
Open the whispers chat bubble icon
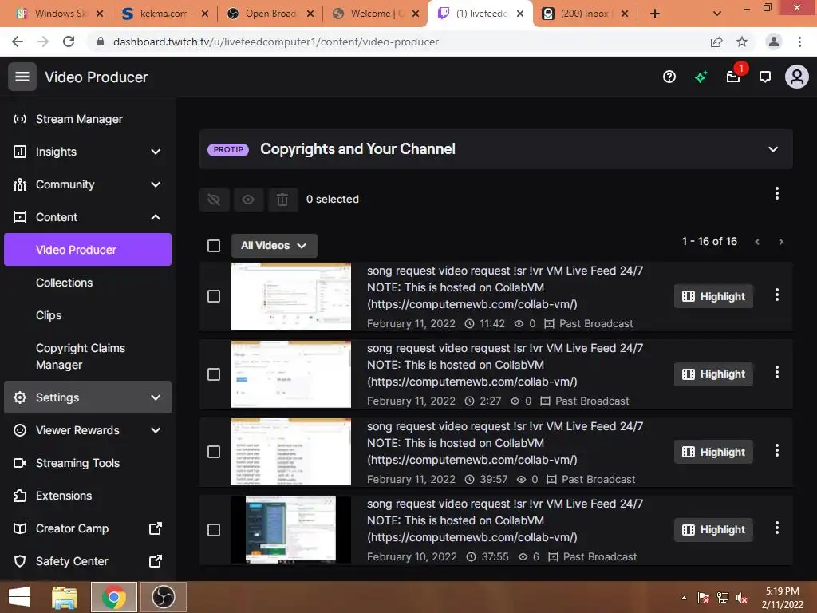765,77
